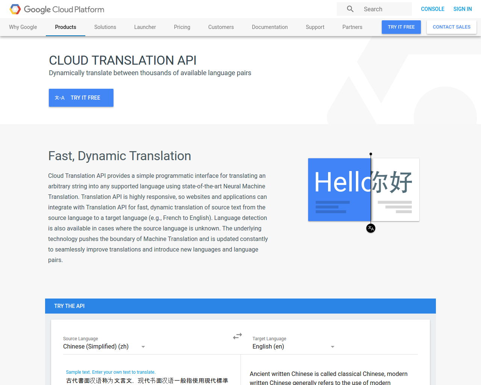Swap source and target languages icon
This screenshot has width=481, height=385.
tap(237, 336)
